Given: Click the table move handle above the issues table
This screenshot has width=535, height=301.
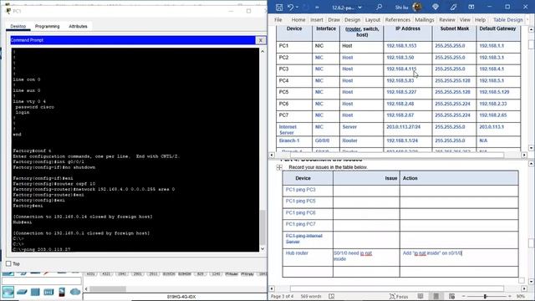Looking at the screenshot, I should pos(279,167).
